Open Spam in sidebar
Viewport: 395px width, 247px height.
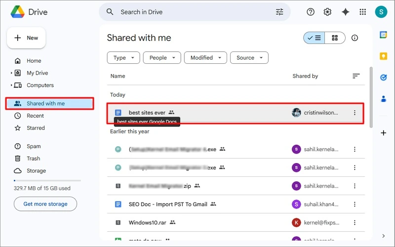point(34,146)
